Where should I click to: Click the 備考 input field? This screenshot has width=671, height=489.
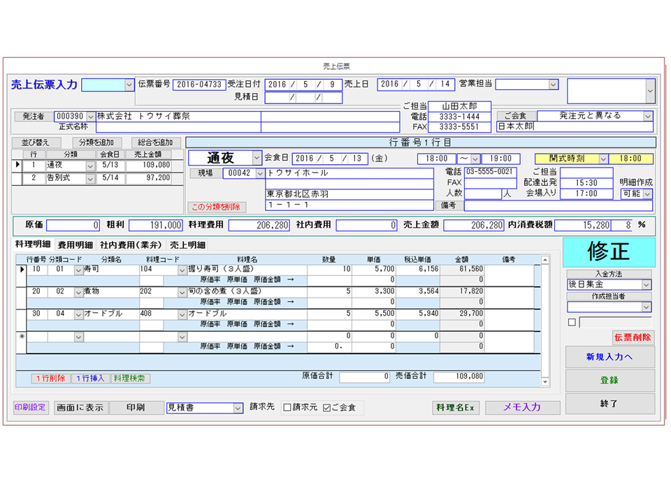click(x=558, y=206)
